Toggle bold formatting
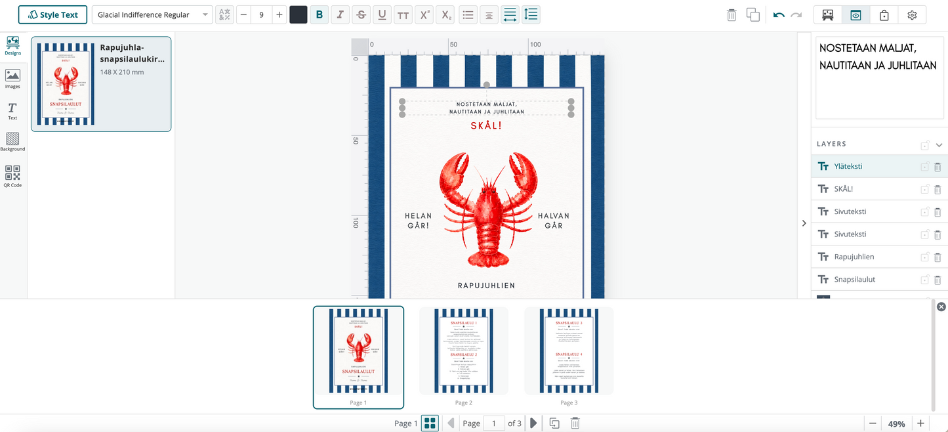This screenshot has height=432, width=948. 319,14
